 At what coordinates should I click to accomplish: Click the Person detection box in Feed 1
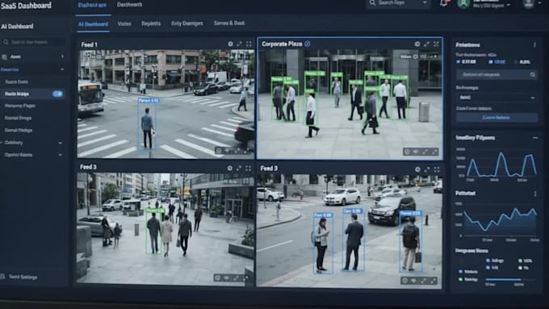[148, 125]
